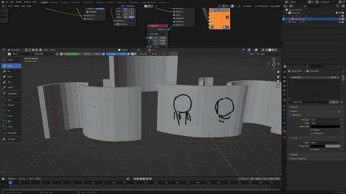Click the Radius field in tool settings
Image resolution: width=346 pixels, height=194 pixels.
pyautogui.click(x=92, y=54)
